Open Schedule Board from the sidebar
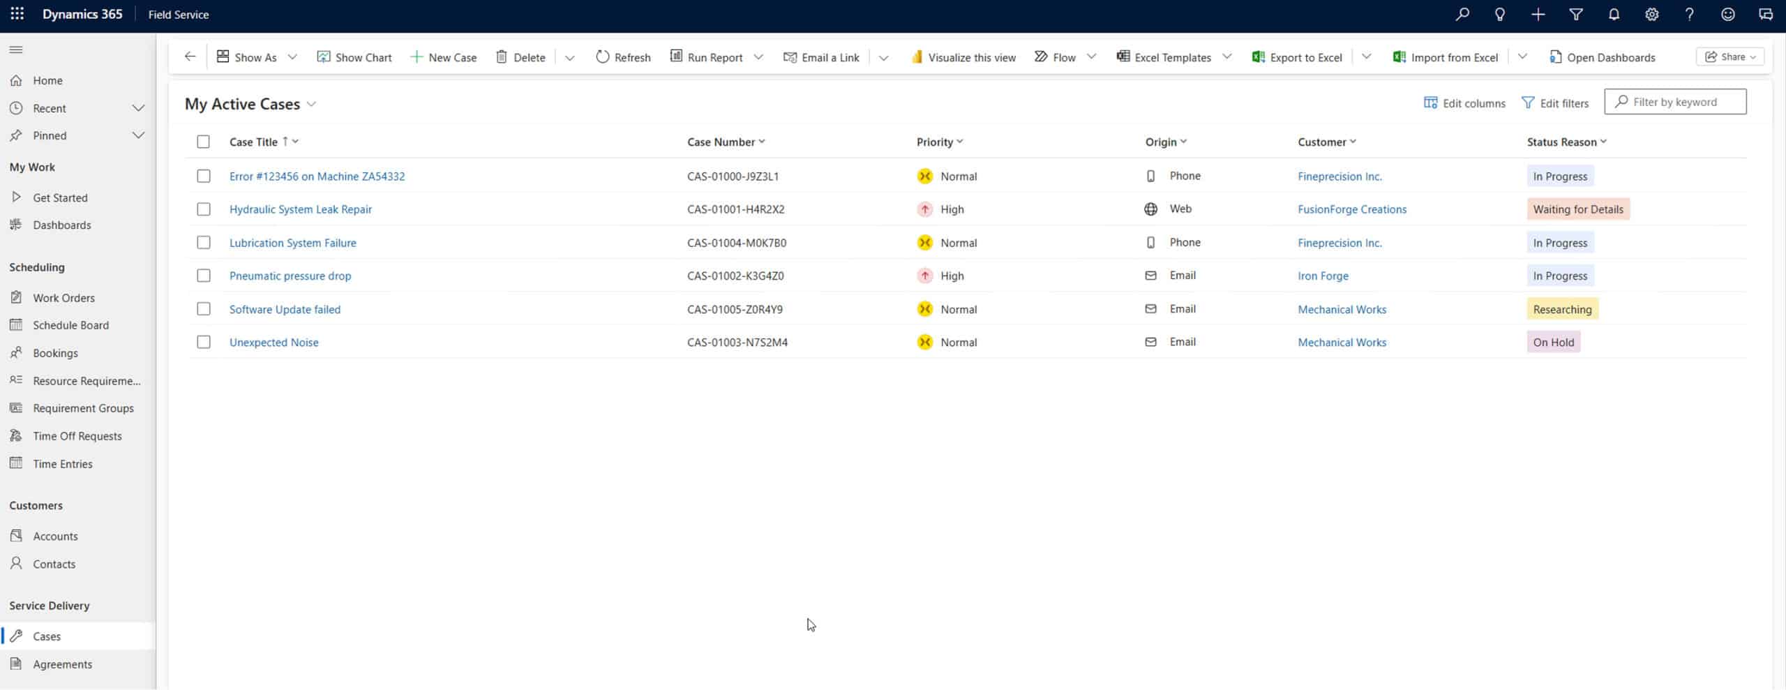Viewport: 1786px width, 690px height. point(70,325)
